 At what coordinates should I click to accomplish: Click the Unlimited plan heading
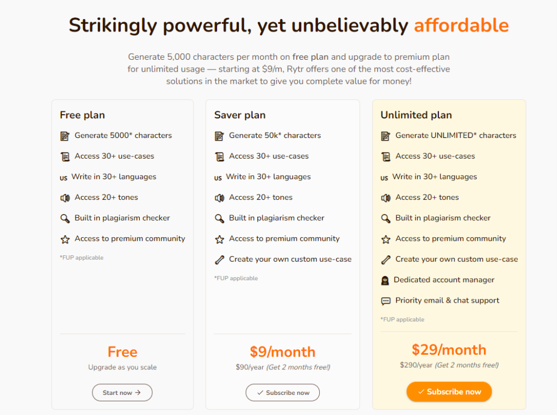416,115
